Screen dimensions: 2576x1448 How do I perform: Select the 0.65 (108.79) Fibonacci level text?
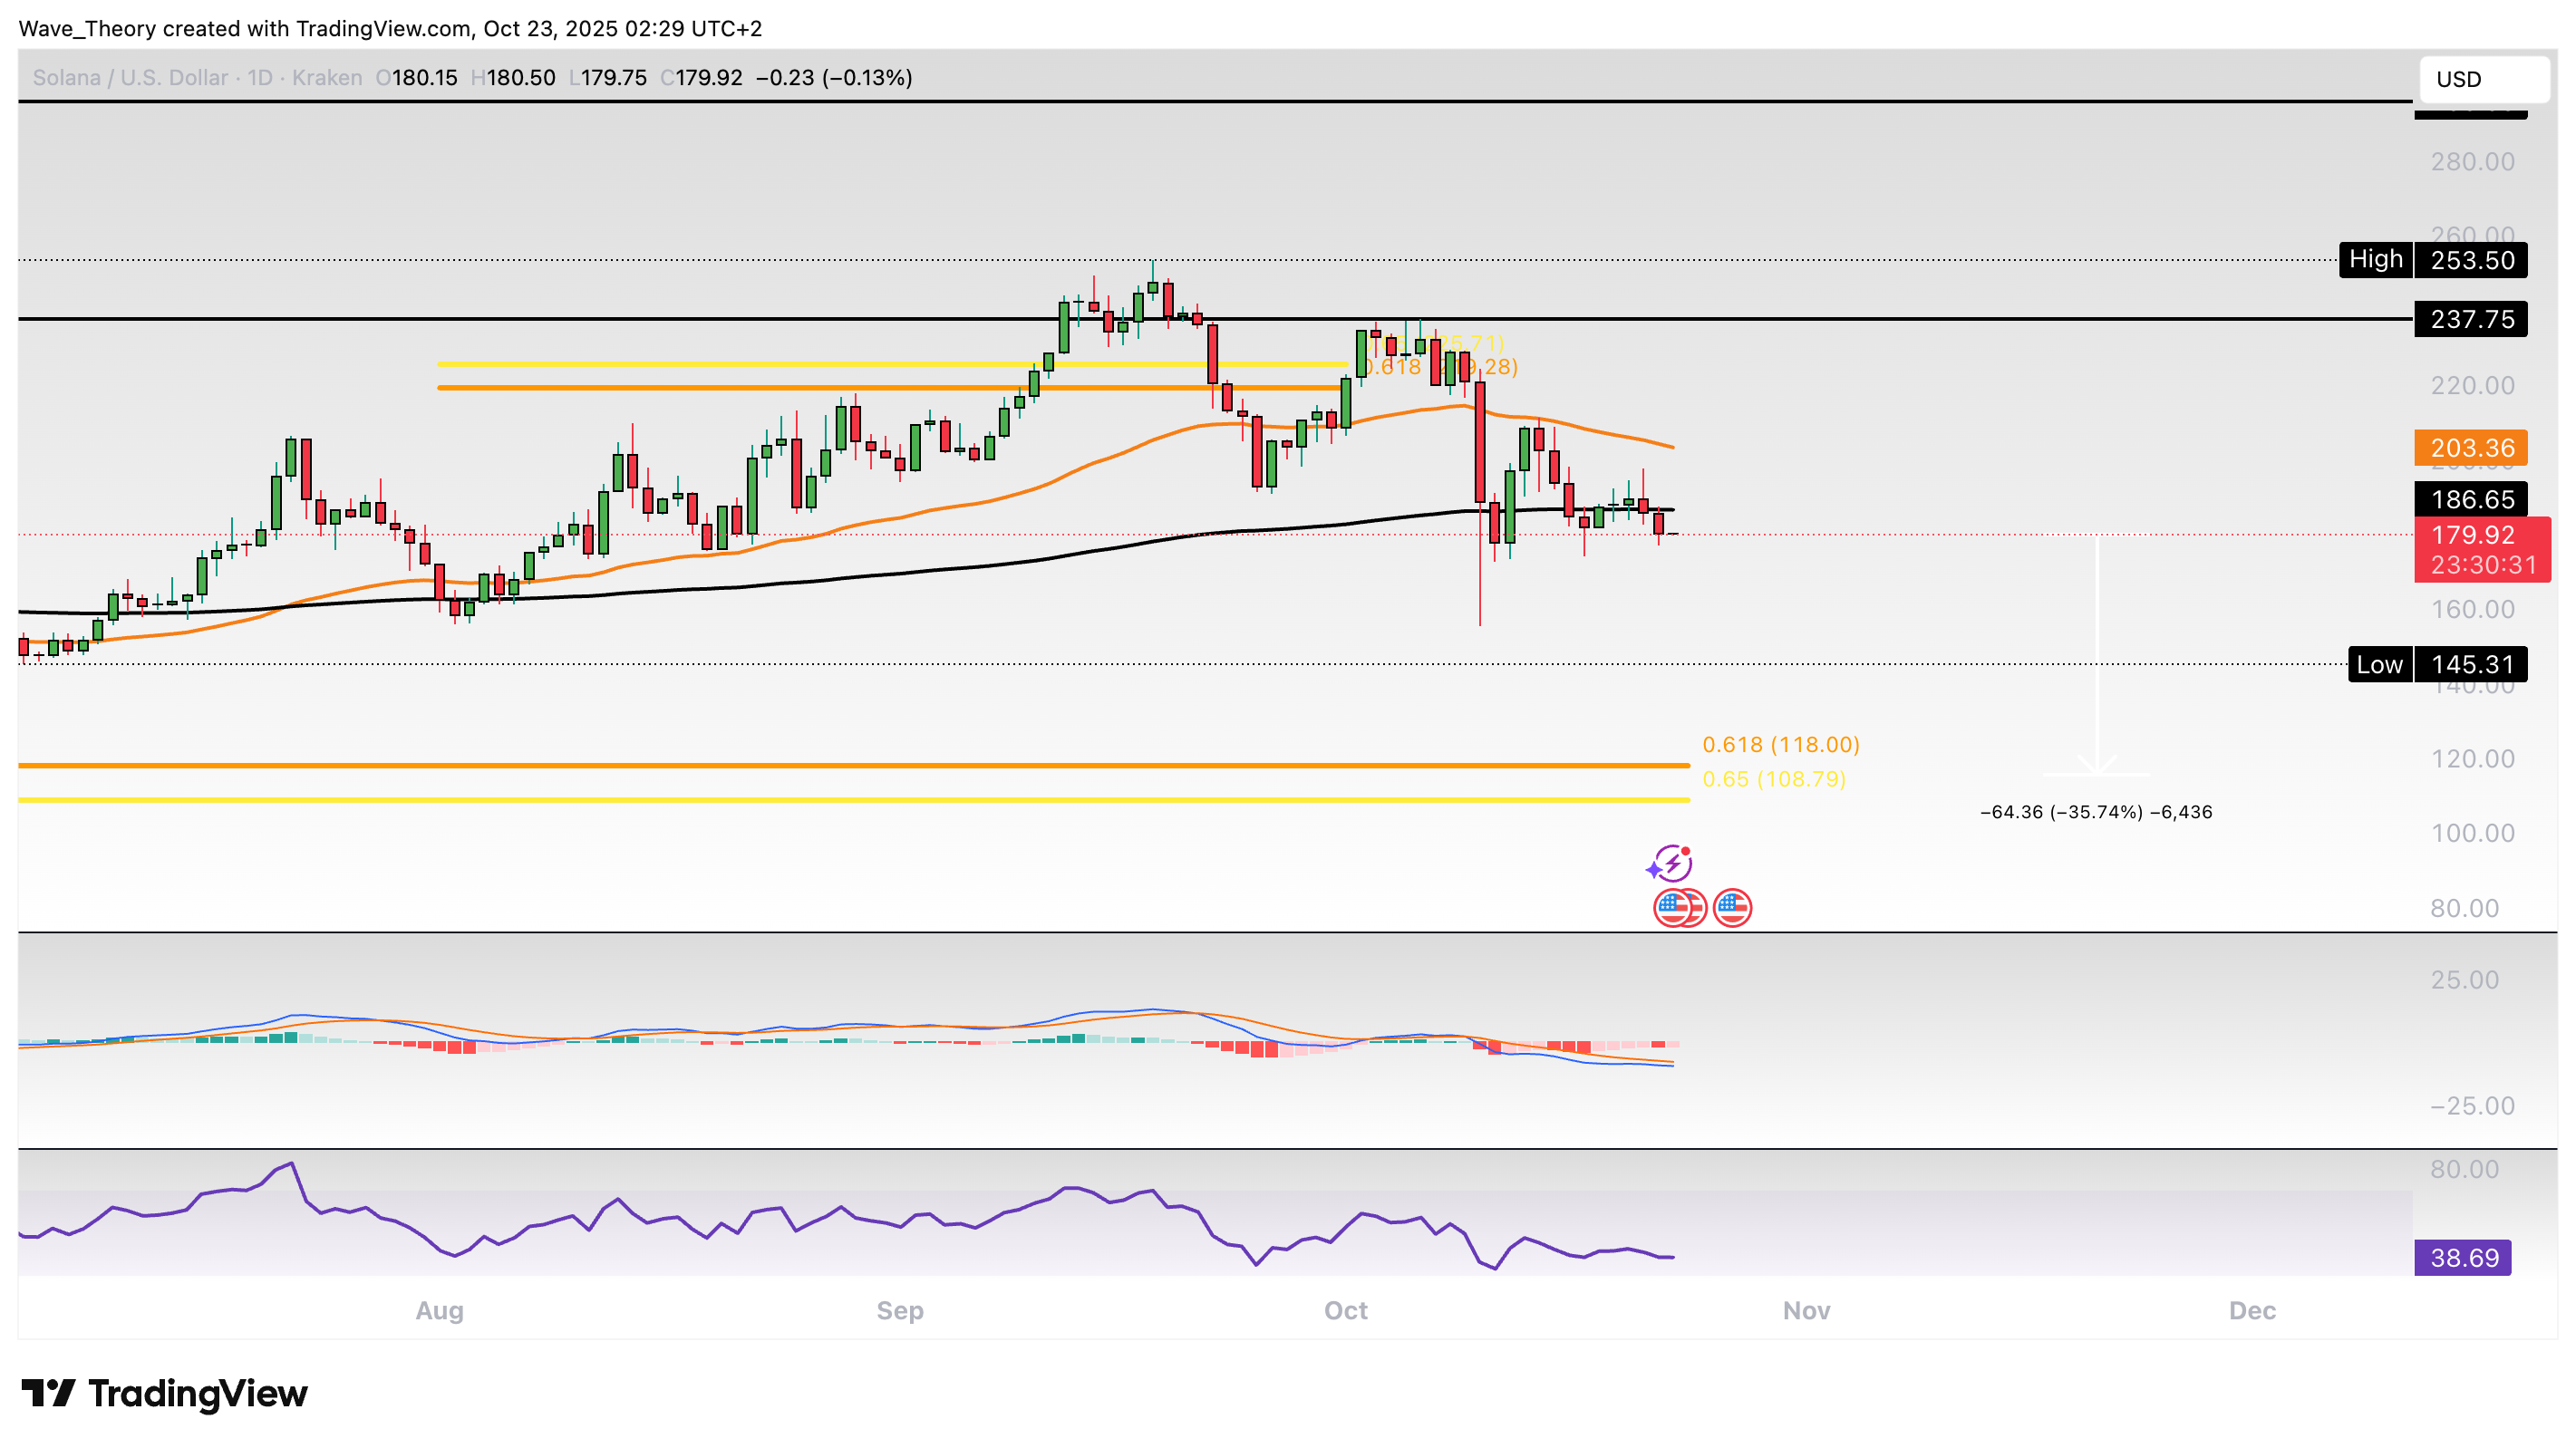click(1773, 780)
